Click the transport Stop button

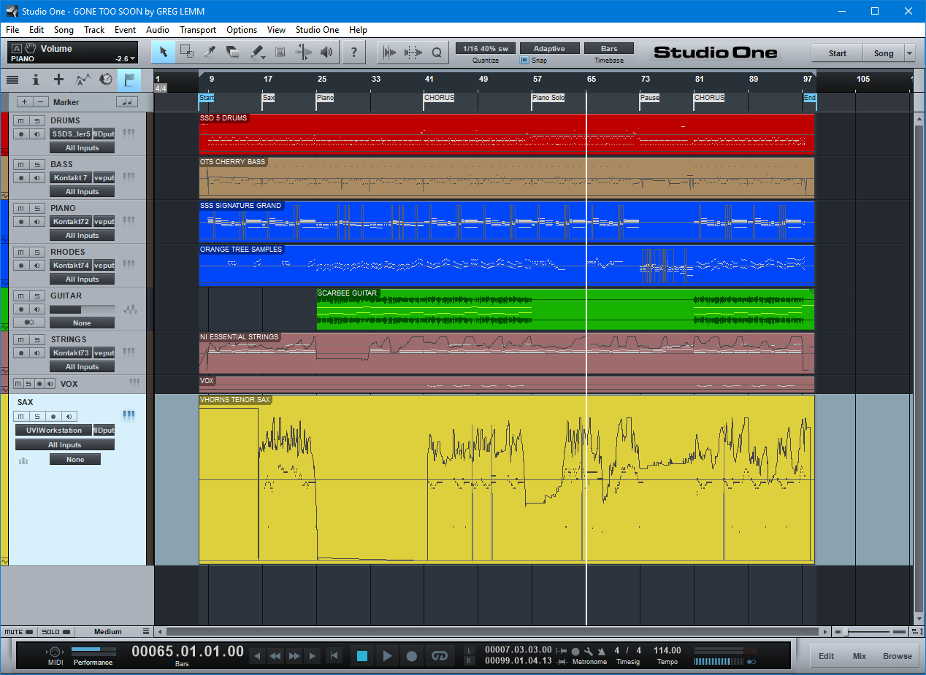click(362, 656)
